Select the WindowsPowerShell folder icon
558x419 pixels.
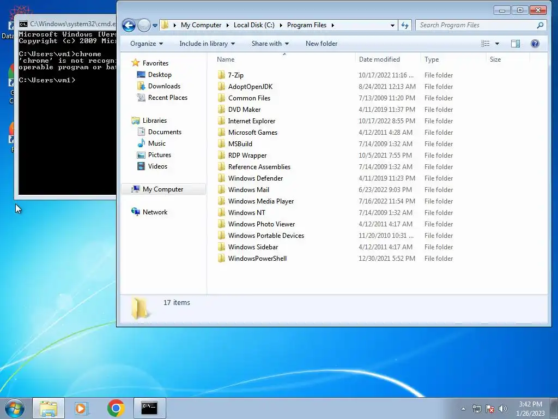tap(221, 258)
